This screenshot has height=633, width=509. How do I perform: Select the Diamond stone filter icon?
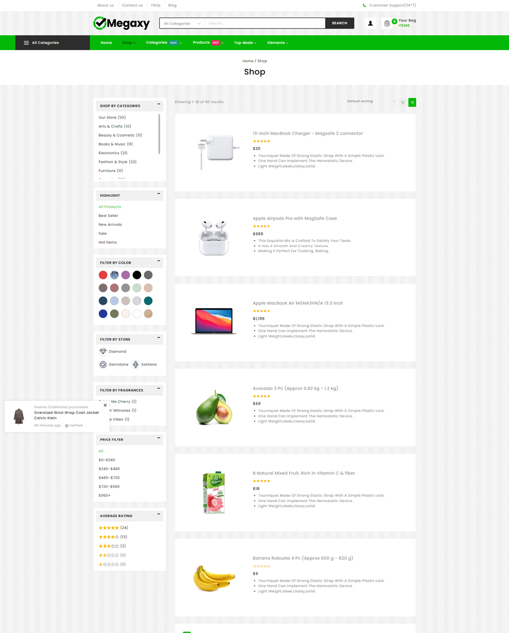click(x=103, y=351)
